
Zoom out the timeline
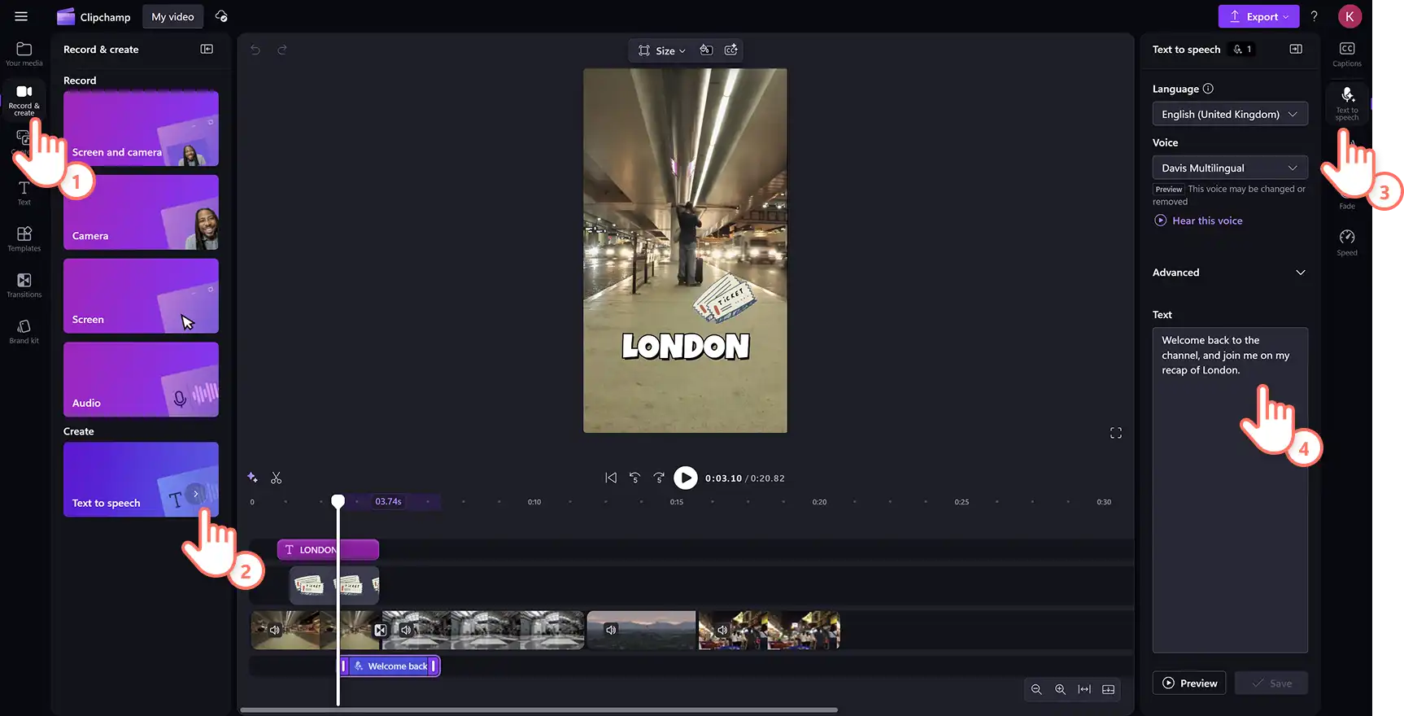pos(1036,689)
